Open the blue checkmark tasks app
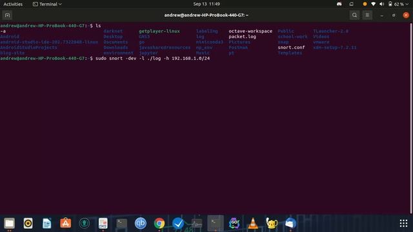Image resolution: width=413 pixels, height=232 pixels. point(178,224)
